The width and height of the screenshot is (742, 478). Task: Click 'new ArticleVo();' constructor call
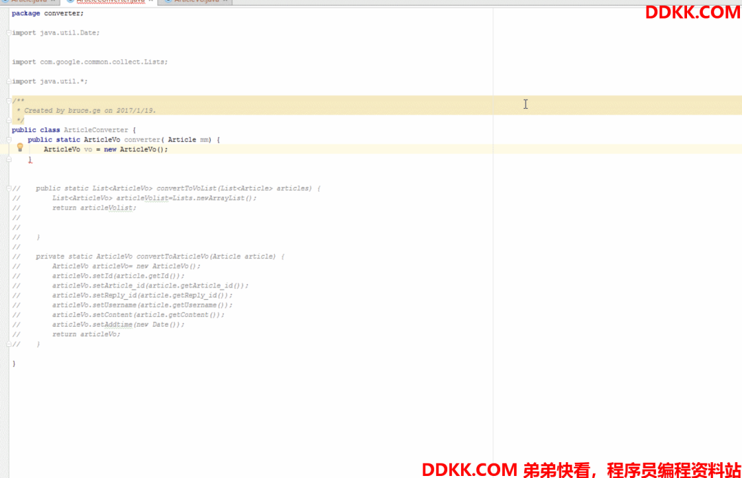click(136, 150)
